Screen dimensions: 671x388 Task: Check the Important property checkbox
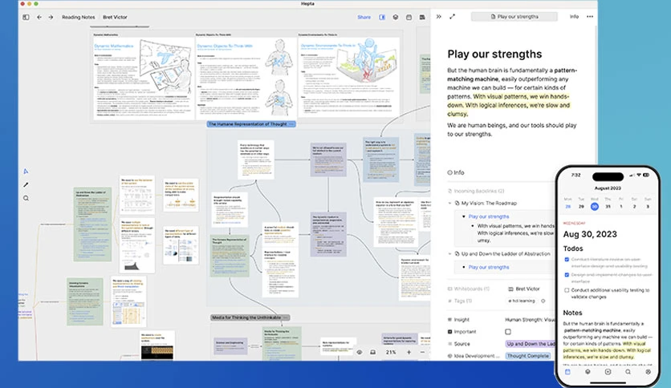(508, 332)
